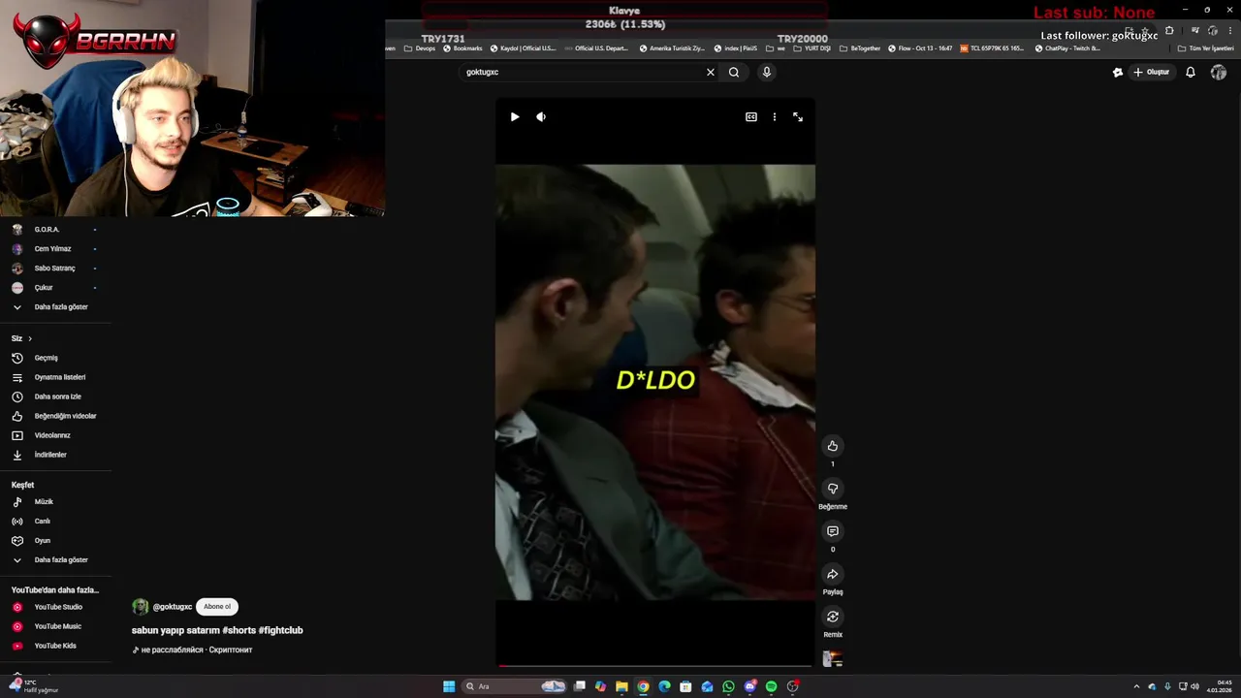This screenshot has width=1241, height=698.
Task: Open the taskbar weather widget
Action: point(34,685)
